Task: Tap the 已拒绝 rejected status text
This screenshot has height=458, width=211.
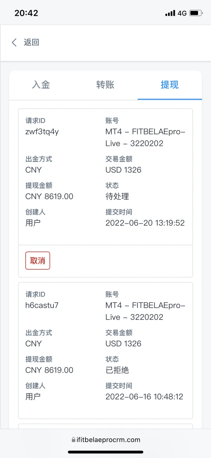Action: (x=117, y=370)
